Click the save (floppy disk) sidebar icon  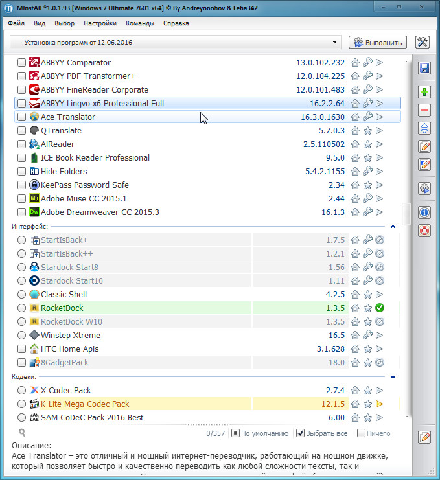[x=424, y=68]
